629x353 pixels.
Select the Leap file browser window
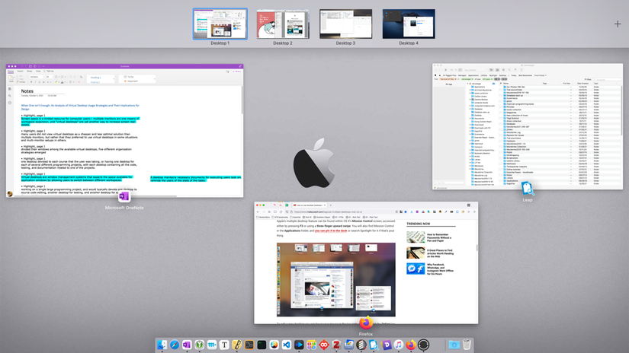(x=527, y=126)
